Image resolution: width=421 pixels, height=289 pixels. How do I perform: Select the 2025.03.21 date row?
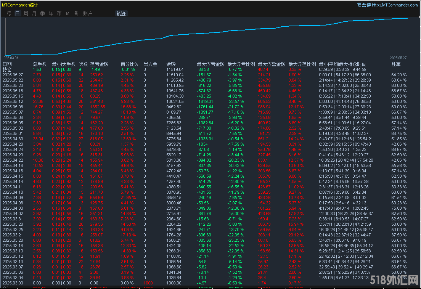13,235
